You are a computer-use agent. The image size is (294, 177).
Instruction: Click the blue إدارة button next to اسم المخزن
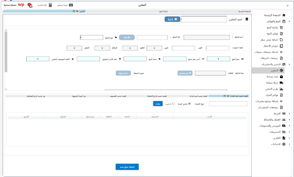point(172,19)
